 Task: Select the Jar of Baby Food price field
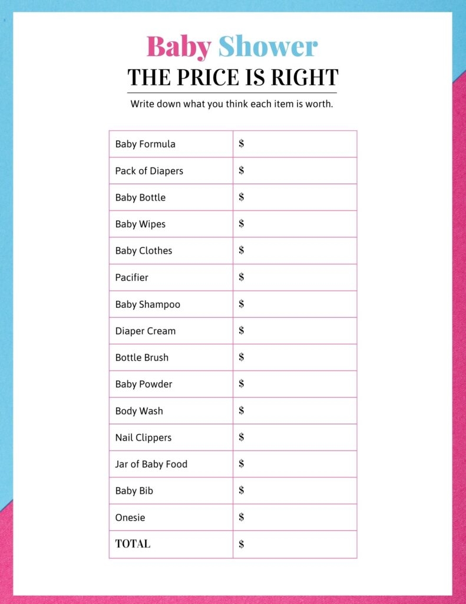point(295,464)
